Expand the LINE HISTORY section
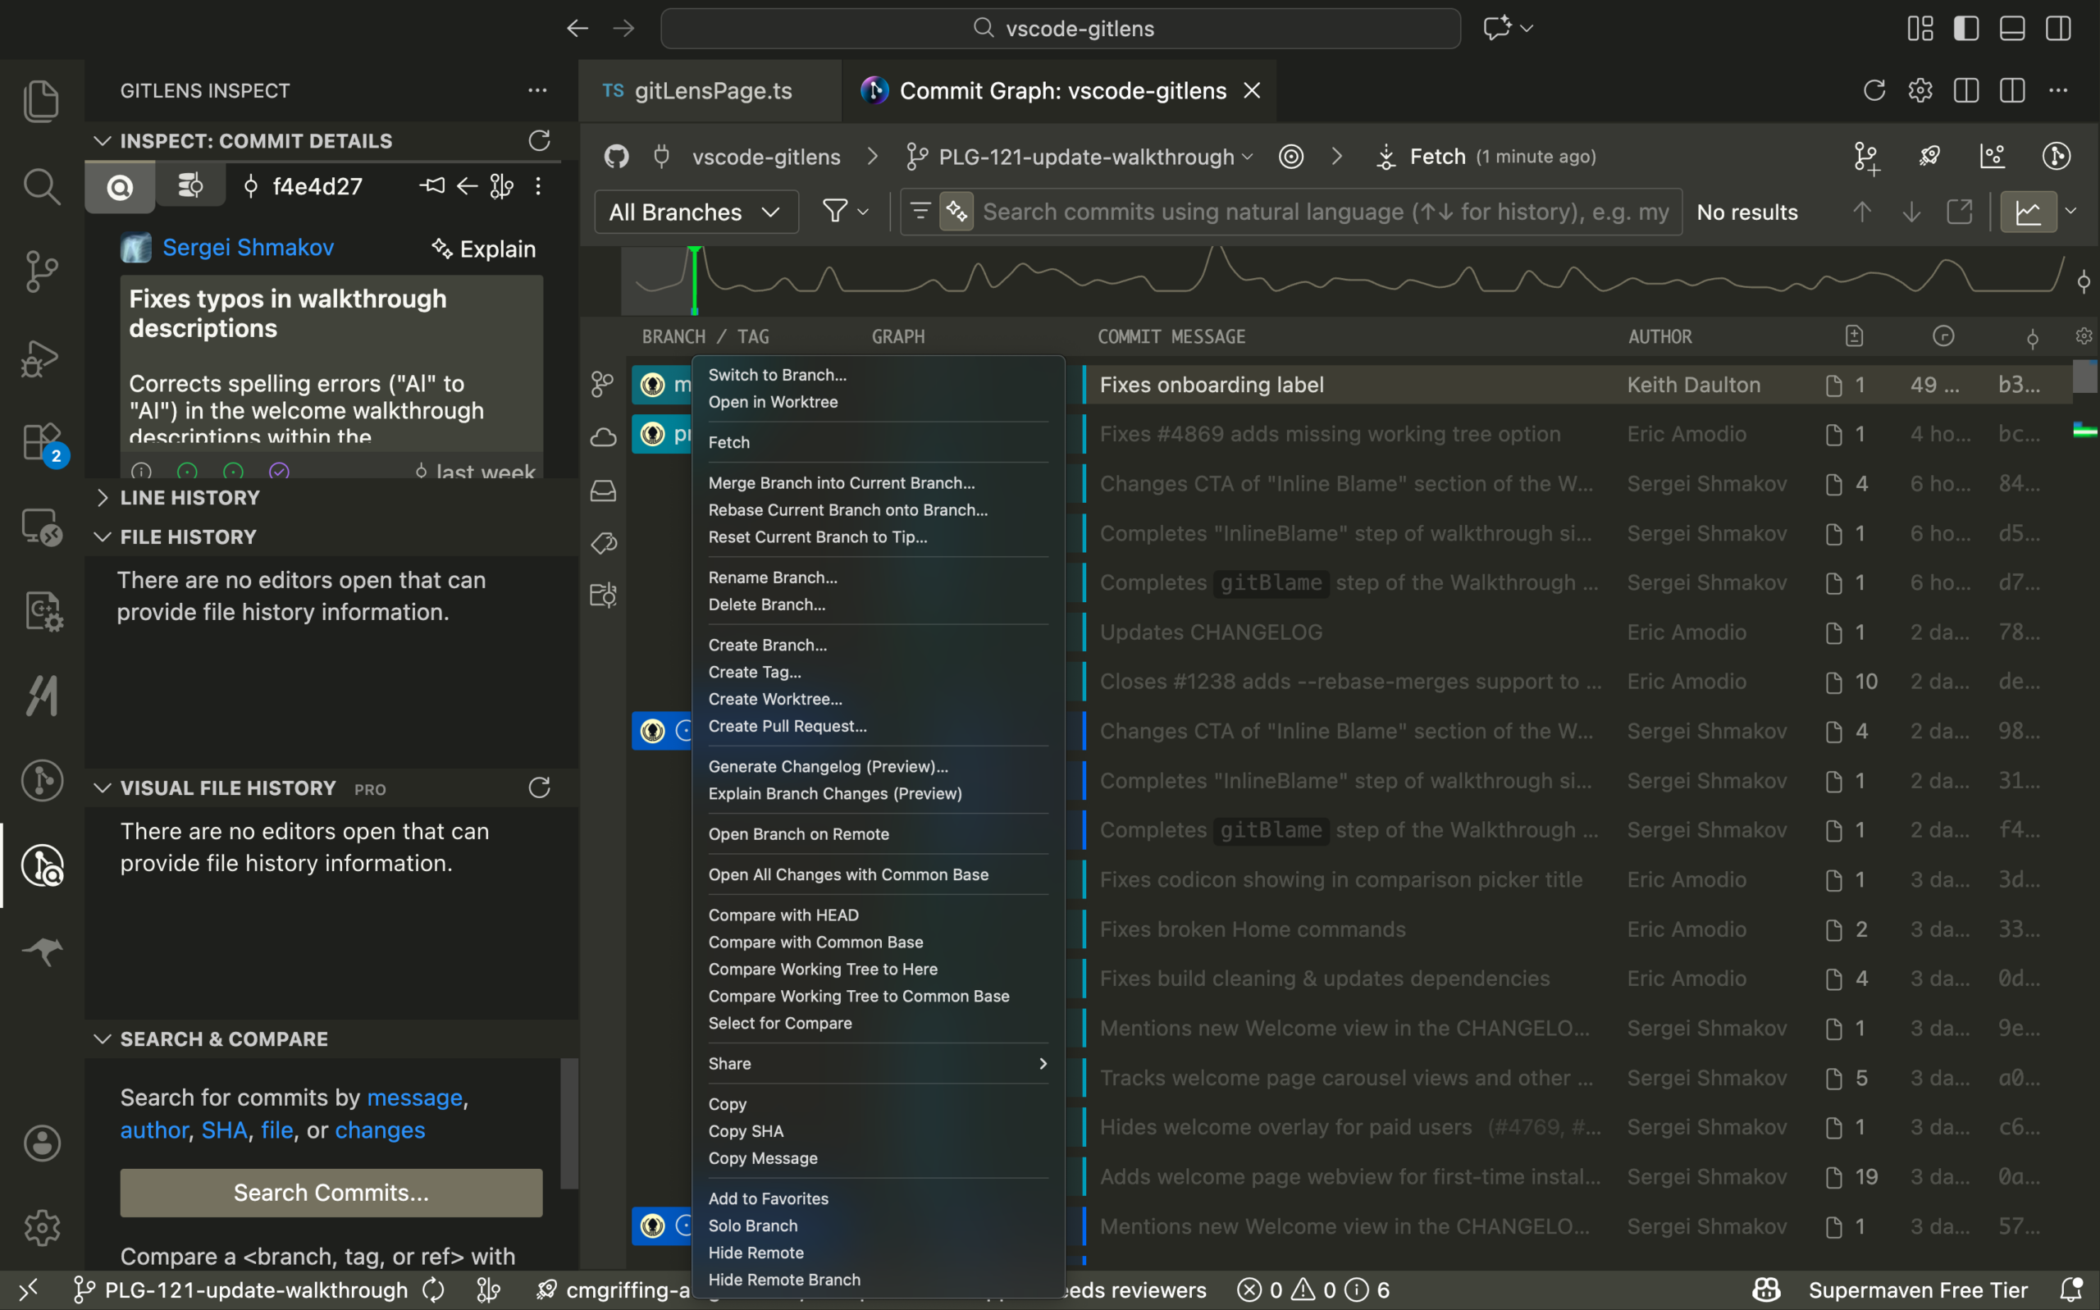 click(189, 497)
